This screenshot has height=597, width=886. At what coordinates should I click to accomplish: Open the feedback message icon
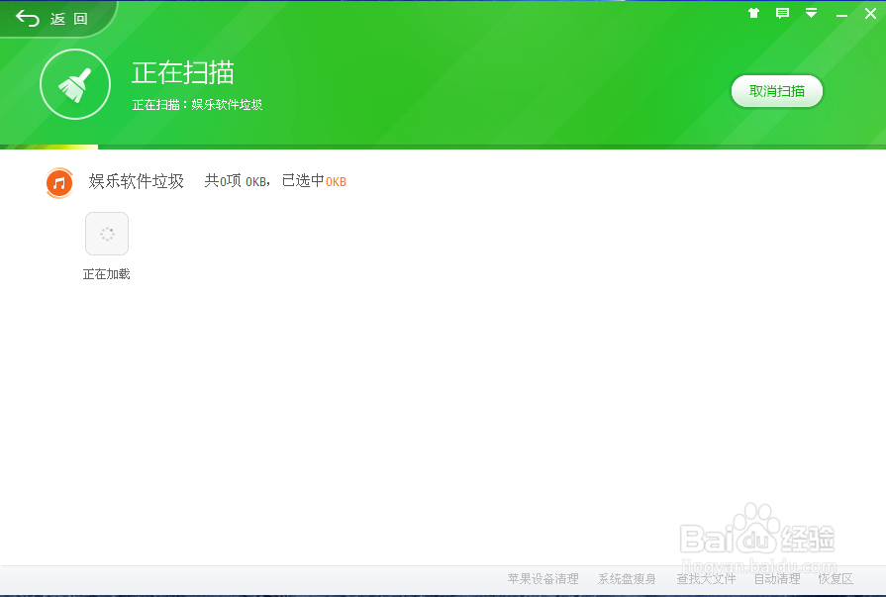[x=783, y=13]
